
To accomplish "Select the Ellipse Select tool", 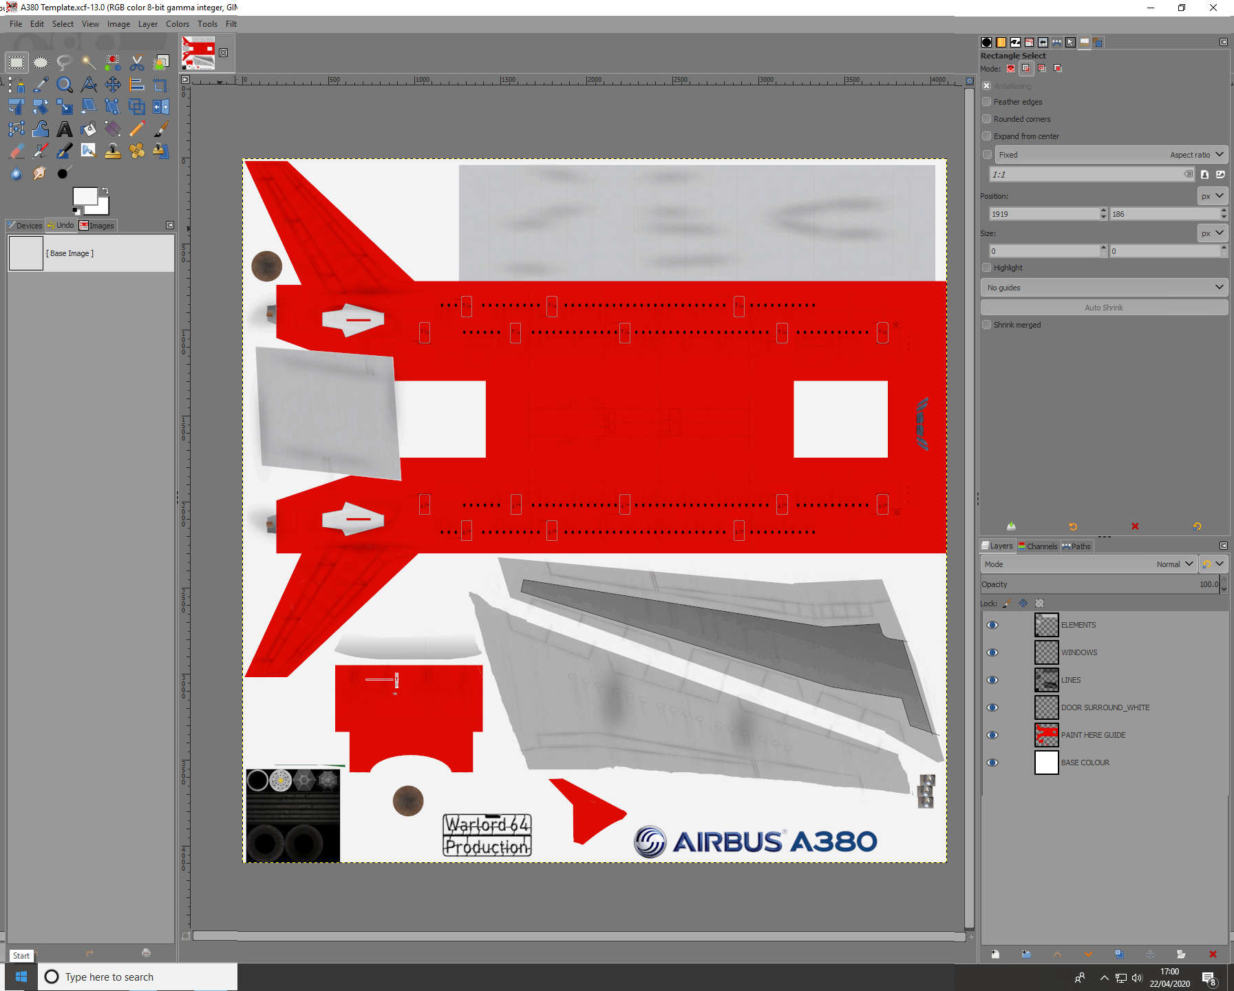I will point(41,62).
